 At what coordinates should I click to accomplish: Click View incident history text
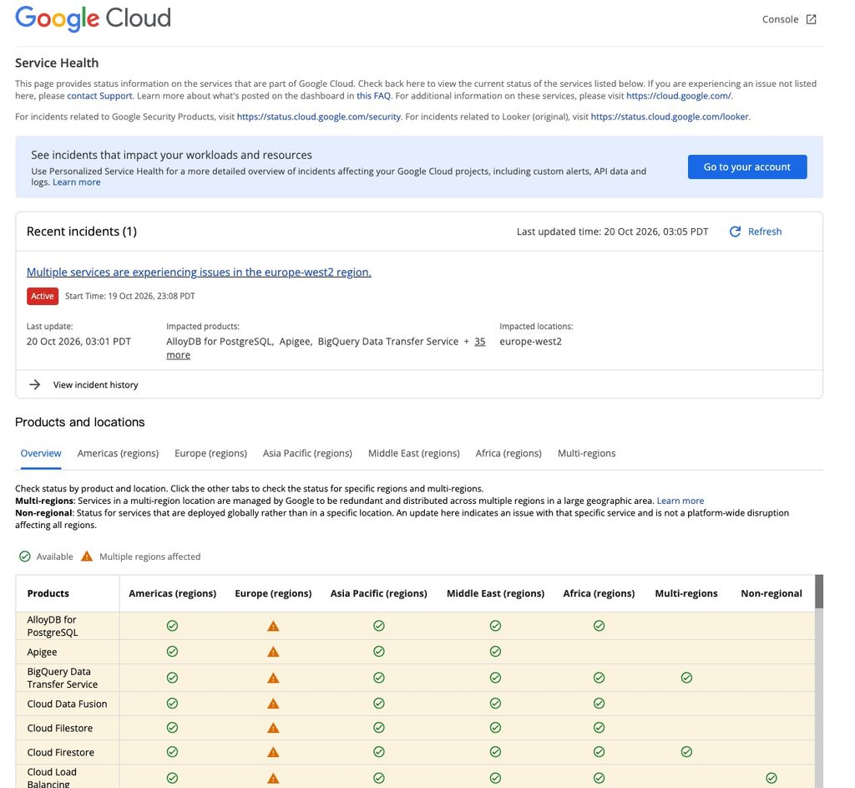(x=95, y=384)
